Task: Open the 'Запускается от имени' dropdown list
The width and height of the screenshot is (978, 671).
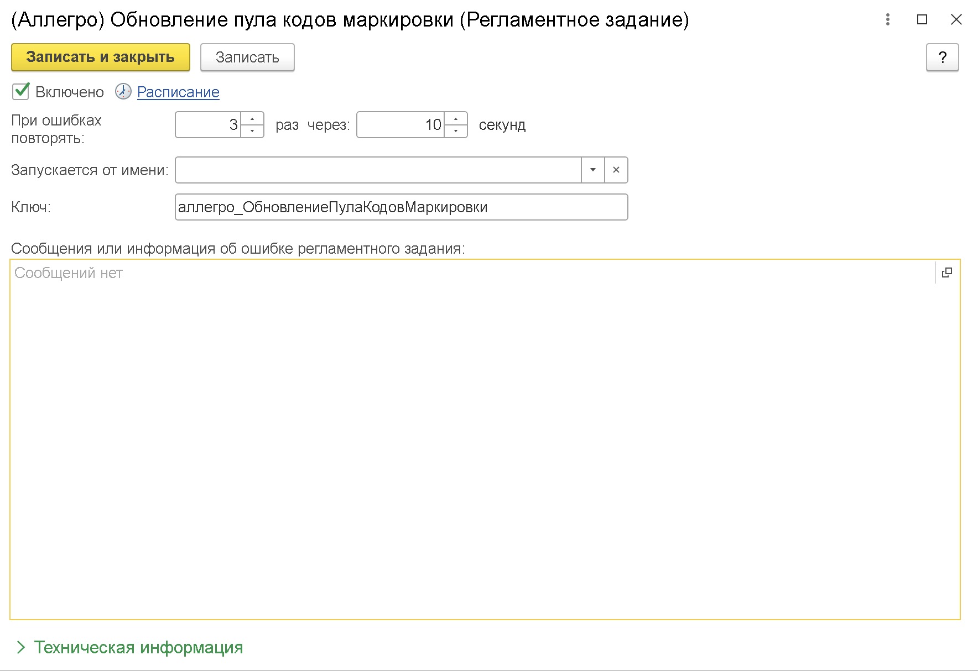Action: point(592,170)
